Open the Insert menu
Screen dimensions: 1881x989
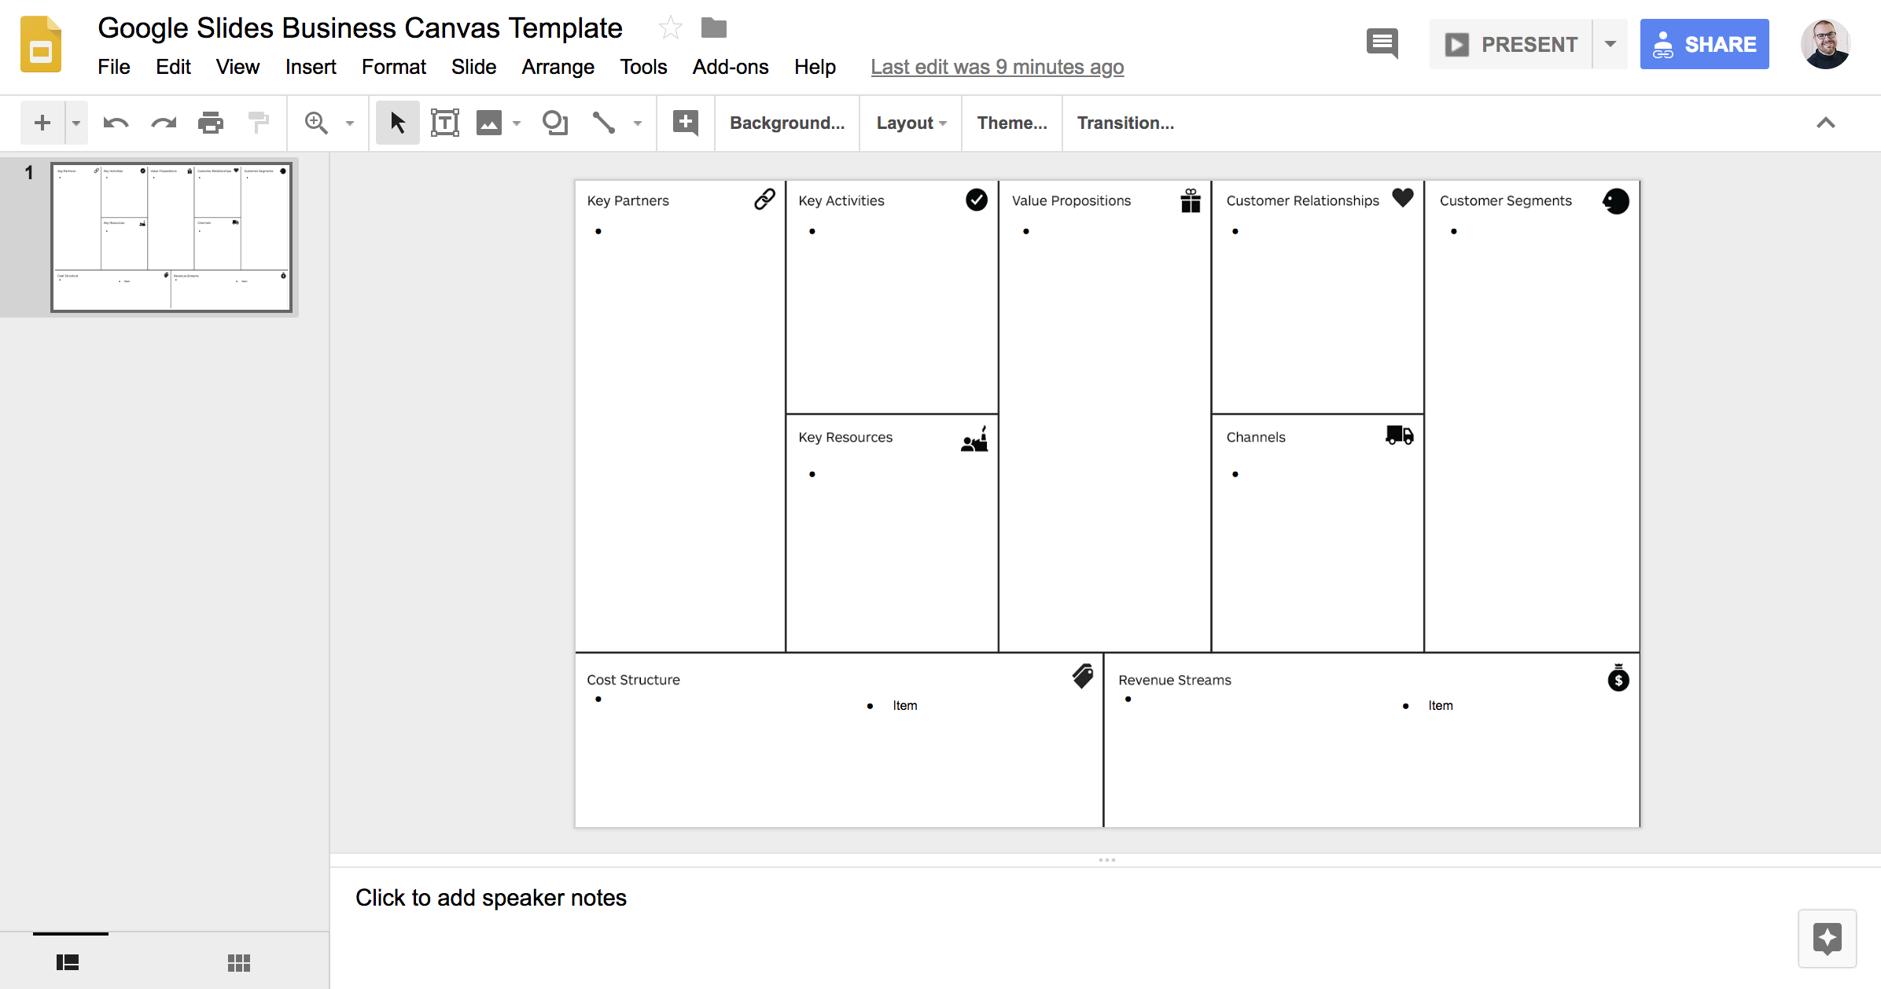coord(310,67)
